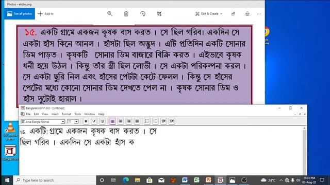Image resolution: width=330 pixels, height=185 pixels.
Task: Open the Tools menu in BanglaWord
Action: pos(77,114)
